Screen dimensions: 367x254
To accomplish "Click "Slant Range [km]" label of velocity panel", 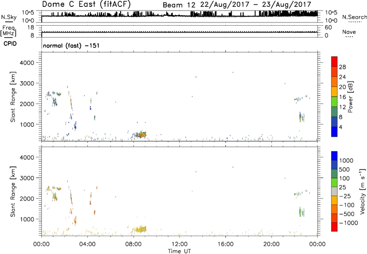I will point(13,192).
